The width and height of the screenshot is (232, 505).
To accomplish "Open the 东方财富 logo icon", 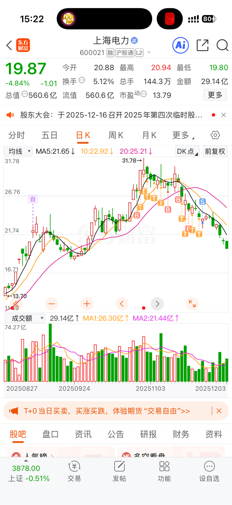I will (x=23, y=45).
